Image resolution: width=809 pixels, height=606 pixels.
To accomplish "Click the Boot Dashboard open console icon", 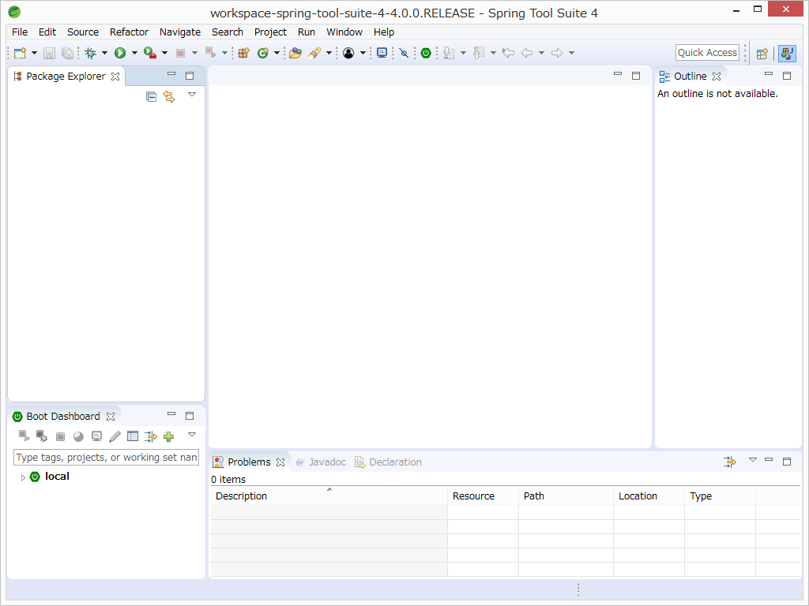I will pos(96,436).
